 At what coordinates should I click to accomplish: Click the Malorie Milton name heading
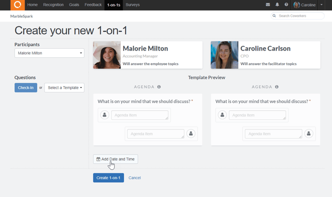(145, 48)
